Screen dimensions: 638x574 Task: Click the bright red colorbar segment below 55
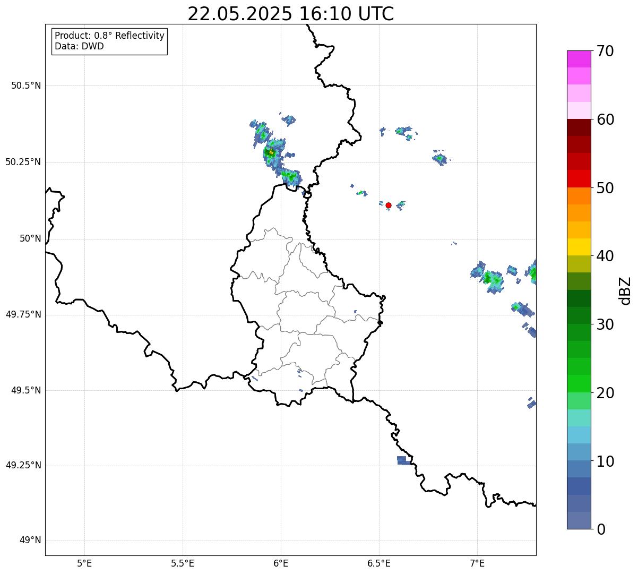[579, 179]
